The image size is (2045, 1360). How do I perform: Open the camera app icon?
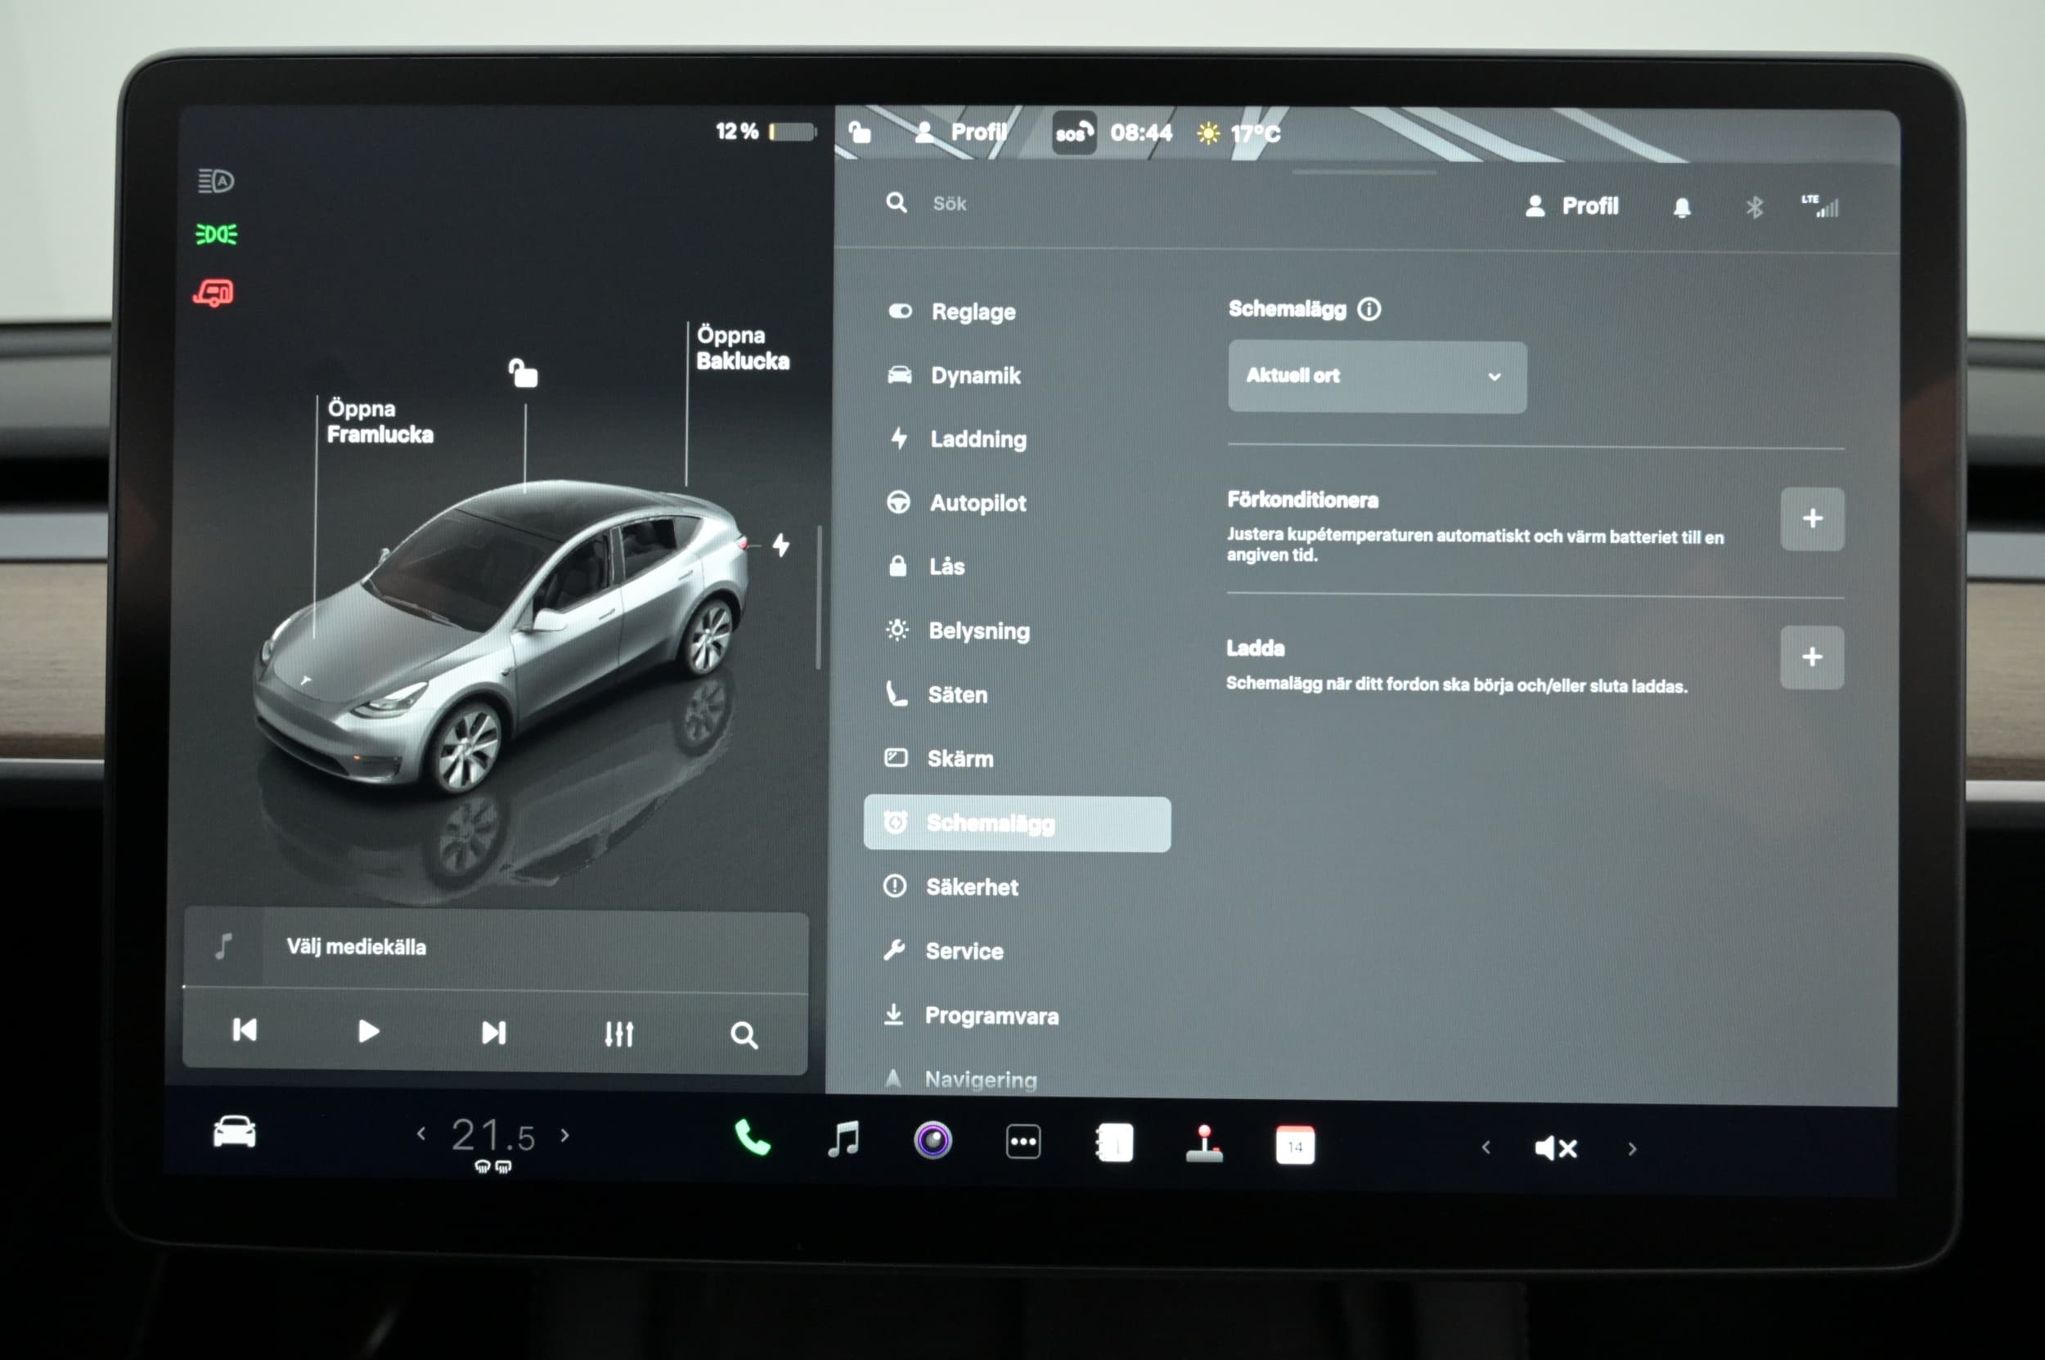pos(933,1141)
